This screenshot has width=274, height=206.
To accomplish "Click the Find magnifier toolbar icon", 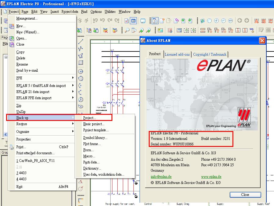I will (x=127, y=30).
